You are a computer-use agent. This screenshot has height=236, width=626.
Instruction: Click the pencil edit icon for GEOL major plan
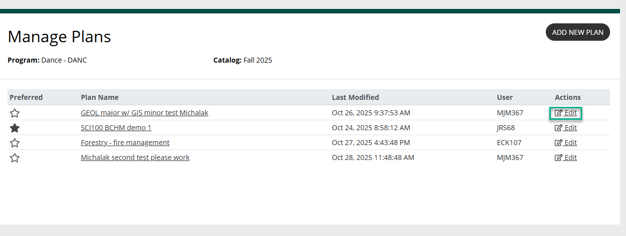point(559,113)
